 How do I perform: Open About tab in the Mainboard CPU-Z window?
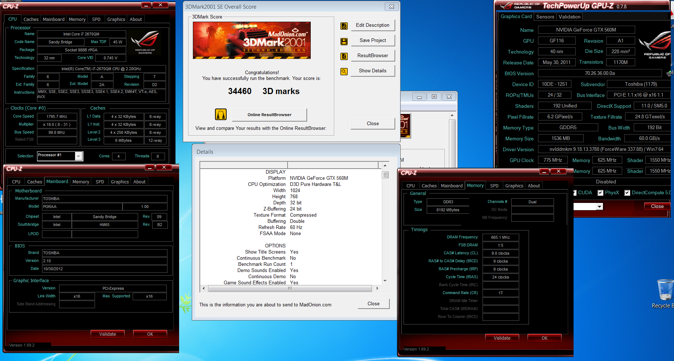click(x=139, y=182)
